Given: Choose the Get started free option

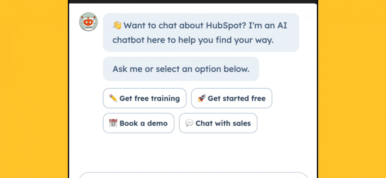Looking at the screenshot, I should point(237,98).
